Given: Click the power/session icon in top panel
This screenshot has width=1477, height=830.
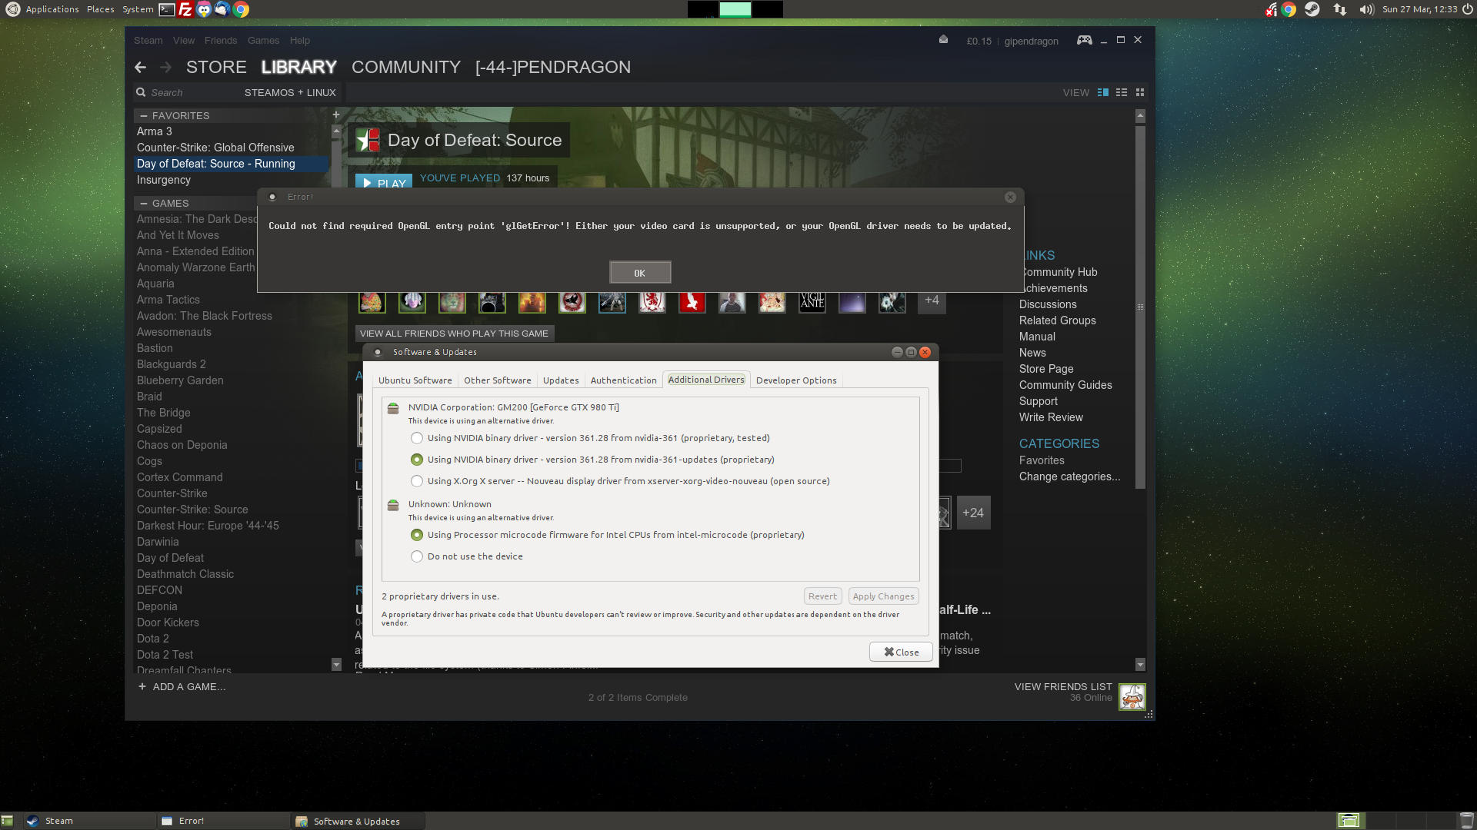Looking at the screenshot, I should coord(1468,9).
